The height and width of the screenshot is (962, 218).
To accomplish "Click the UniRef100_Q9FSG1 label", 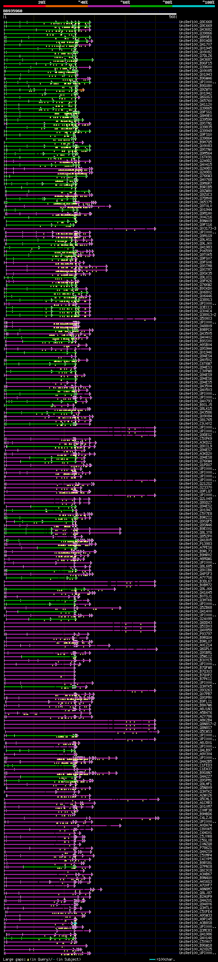I will point(196,112).
